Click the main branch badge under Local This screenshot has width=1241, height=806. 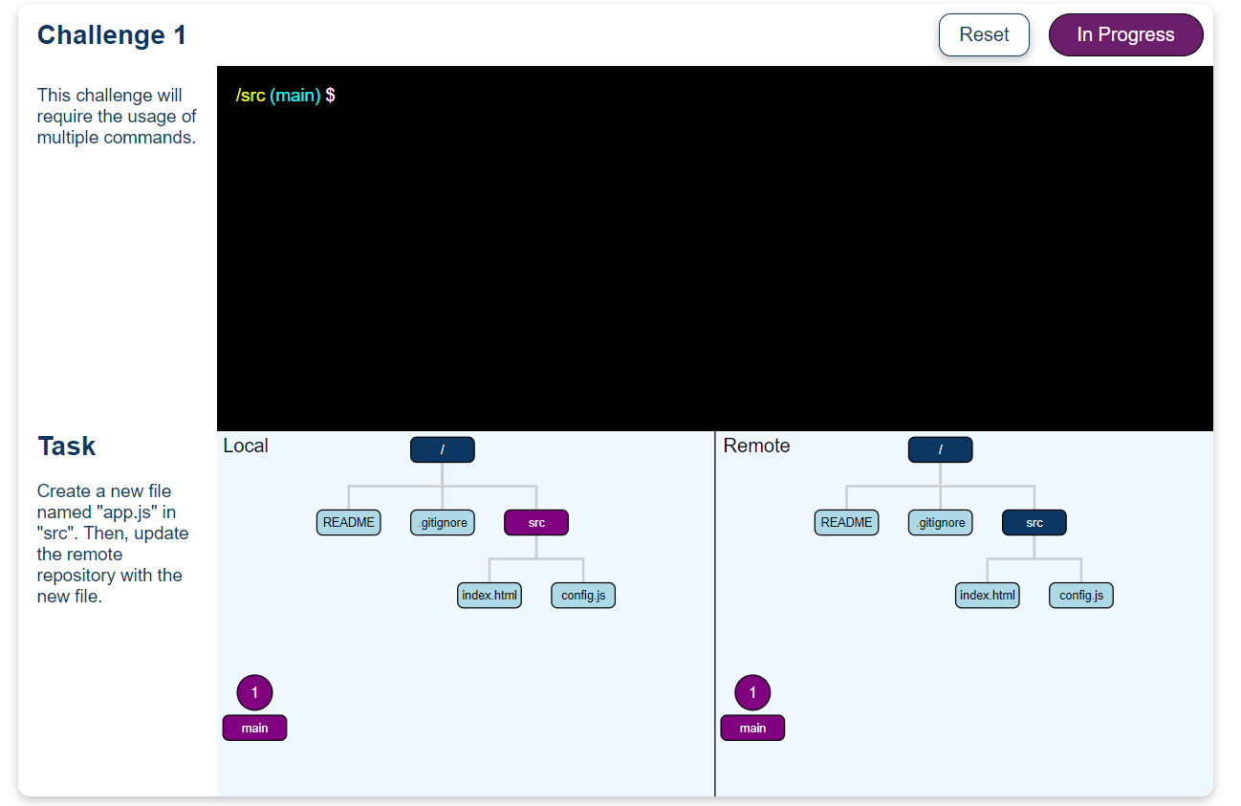click(x=254, y=728)
